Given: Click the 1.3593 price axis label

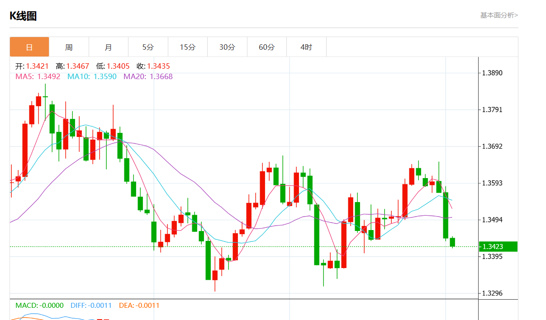Looking at the screenshot, I should click(x=492, y=183).
